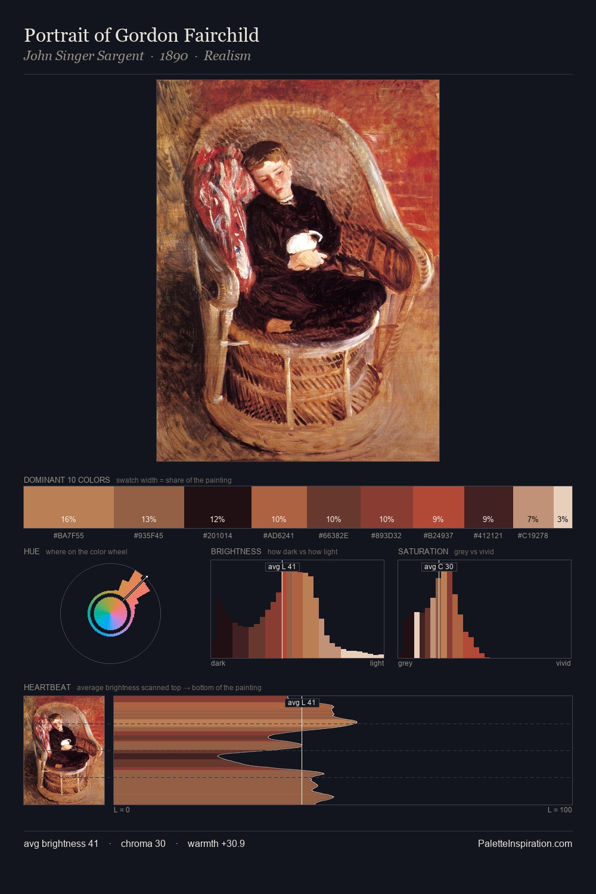
Task: Click the 'avg L 41' label in Brightness
Action: 282,567
